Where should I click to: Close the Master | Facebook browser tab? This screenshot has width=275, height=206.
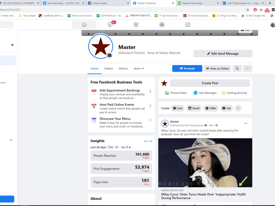pos(173,3)
